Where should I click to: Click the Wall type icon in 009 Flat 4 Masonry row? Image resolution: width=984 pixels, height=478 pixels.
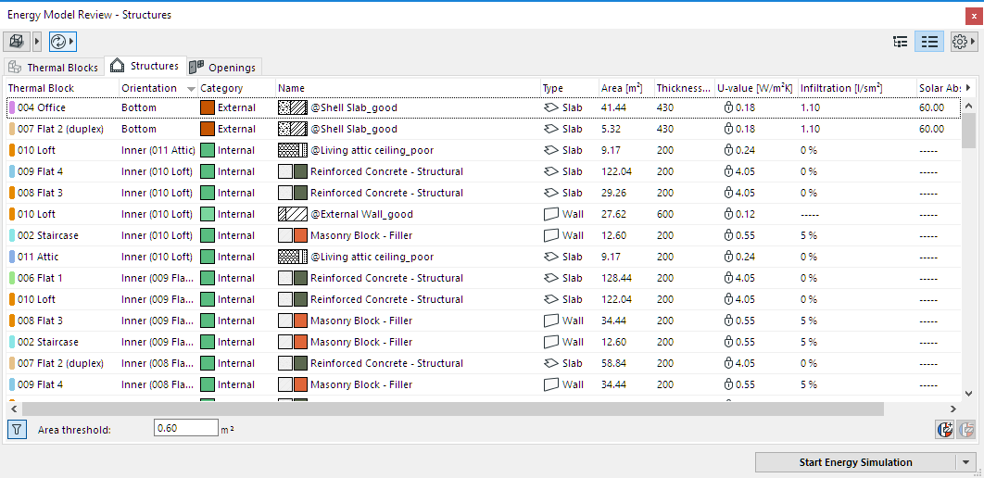(x=551, y=384)
